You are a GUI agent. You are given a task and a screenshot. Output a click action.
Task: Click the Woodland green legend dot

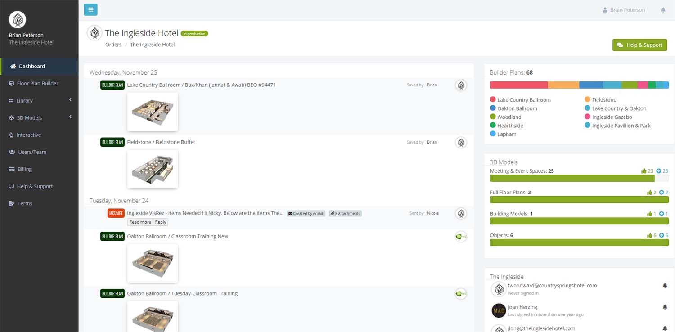click(493, 117)
